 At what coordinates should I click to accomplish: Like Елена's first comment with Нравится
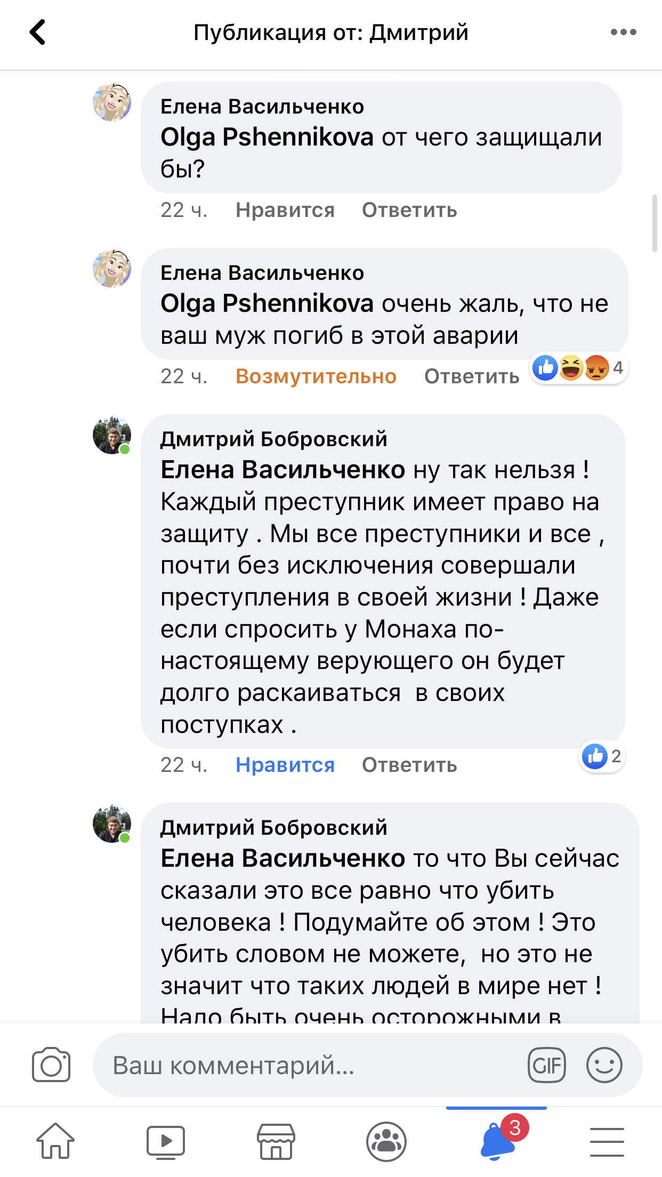click(x=285, y=210)
